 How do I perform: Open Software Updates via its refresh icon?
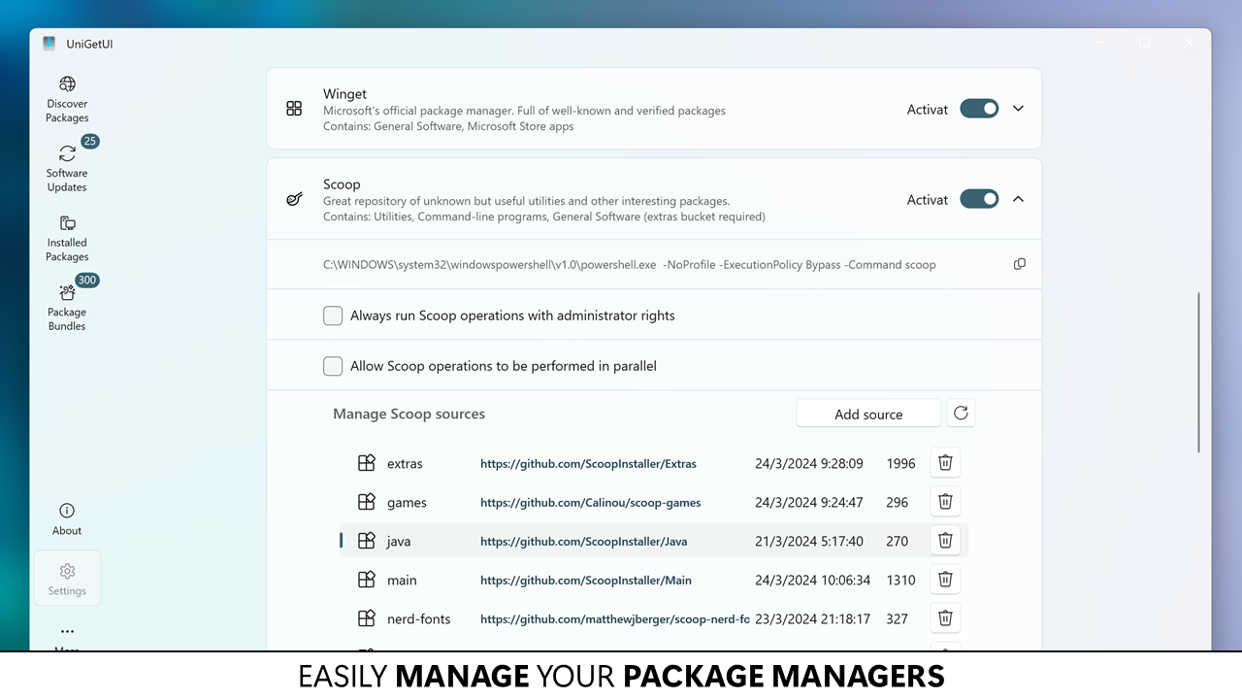[66, 155]
